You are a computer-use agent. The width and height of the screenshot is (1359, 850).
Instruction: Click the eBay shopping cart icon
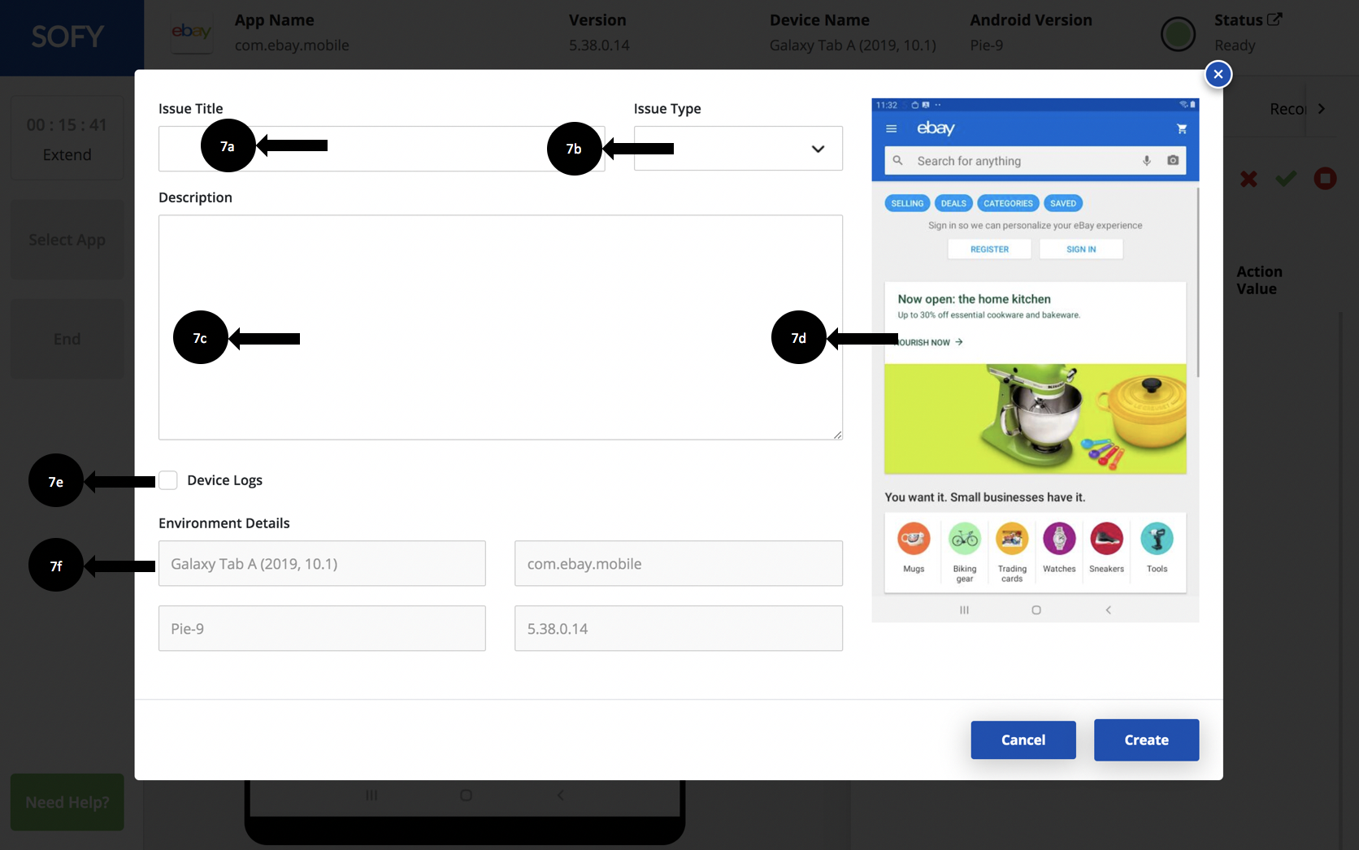click(x=1182, y=128)
